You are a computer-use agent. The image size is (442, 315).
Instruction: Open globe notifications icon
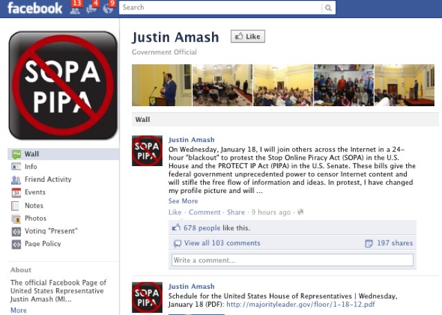pyautogui.click(x=108, y=8)
